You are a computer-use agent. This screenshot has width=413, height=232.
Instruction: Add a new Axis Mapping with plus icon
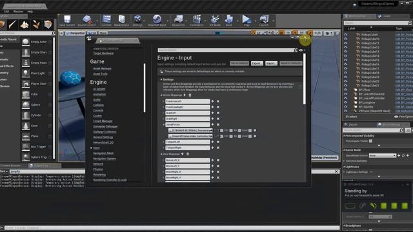[182, 154]
